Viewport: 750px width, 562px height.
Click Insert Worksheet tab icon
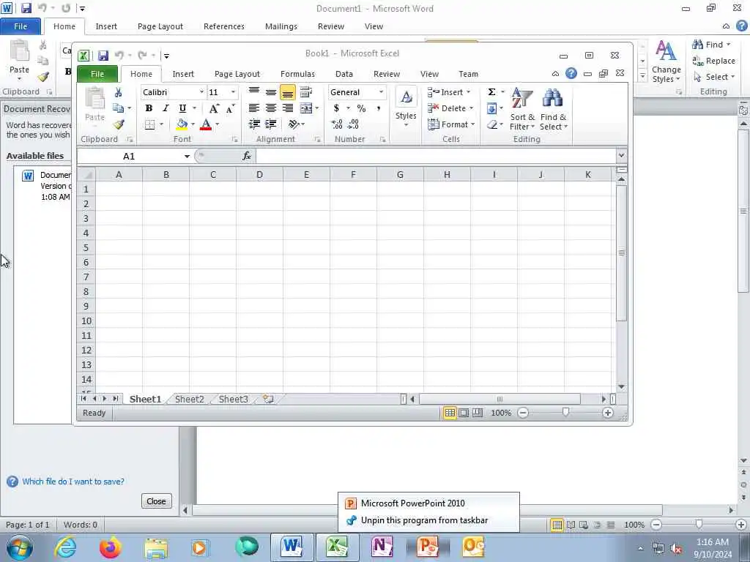pos(268,399)
